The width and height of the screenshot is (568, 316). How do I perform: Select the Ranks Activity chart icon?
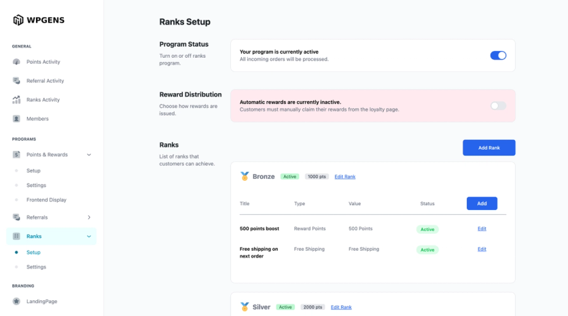[16, 100]
